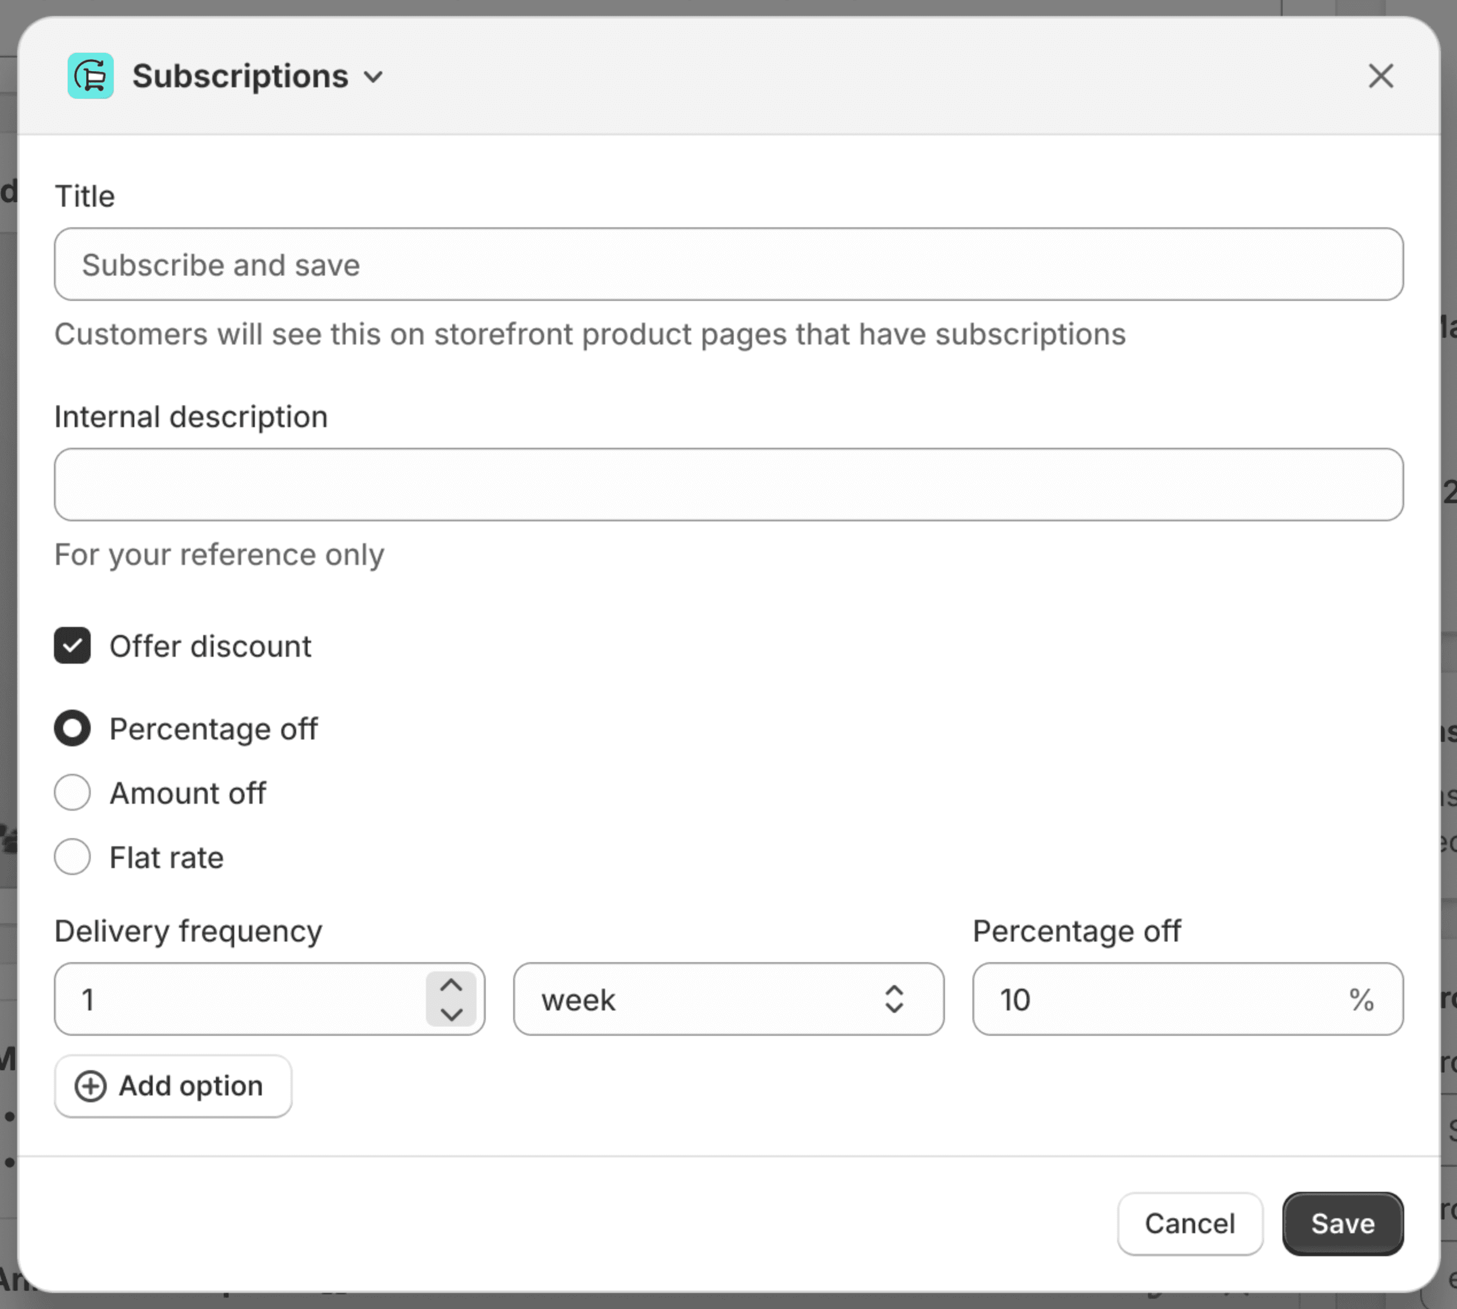Select the Amount off discount type
This screenshot has height=1309, width=1457.
[72, 793]
